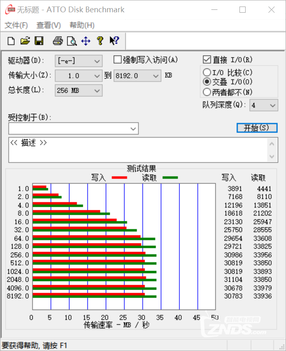Open Print Preview magnifier icon
The width and height of the screenshot is (286, 351).
click(72, 41)
